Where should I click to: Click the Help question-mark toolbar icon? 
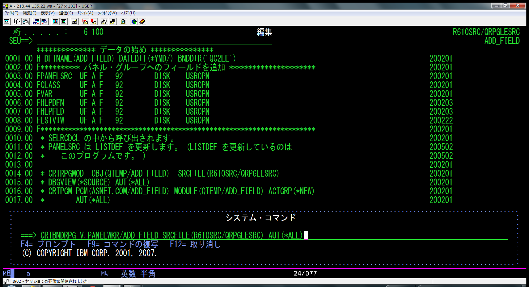click(x=142, y=22)
